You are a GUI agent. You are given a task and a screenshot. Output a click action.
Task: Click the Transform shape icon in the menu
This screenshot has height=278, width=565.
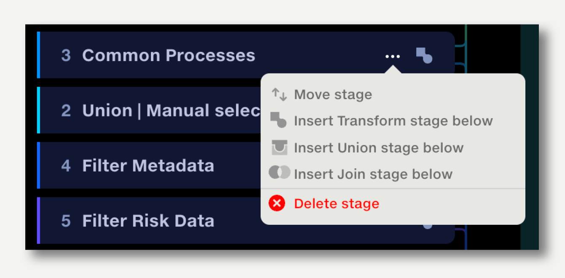coord(278,120)
